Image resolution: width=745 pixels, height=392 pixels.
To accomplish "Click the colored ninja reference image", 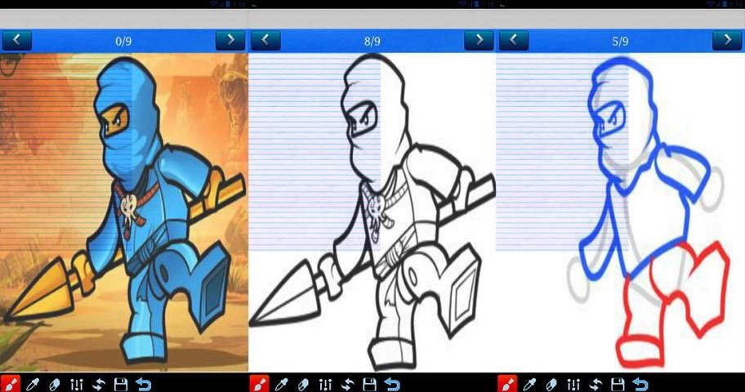I will pyautogui.click(x=124, y=212).
